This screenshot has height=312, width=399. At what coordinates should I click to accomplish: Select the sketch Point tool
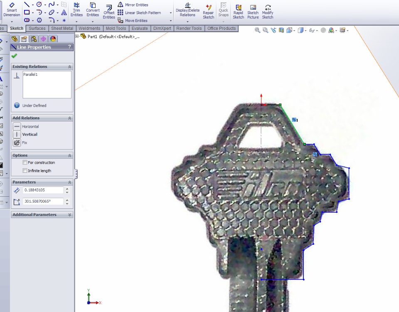[x=64, y=20]
